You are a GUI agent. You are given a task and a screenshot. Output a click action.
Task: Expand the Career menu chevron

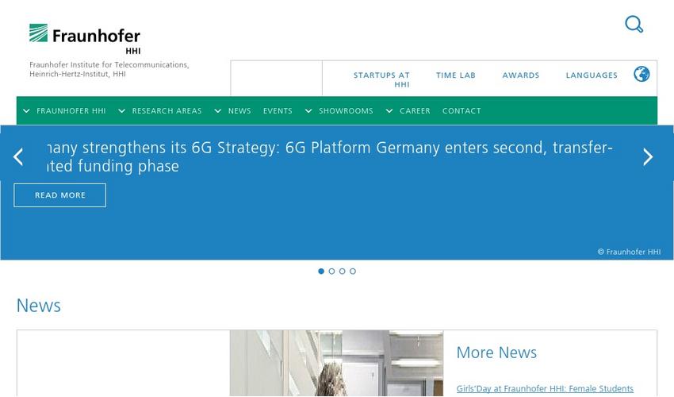(389, 110)
